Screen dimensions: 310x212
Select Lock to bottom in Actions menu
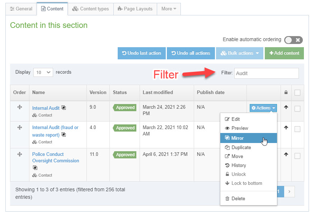249,183
